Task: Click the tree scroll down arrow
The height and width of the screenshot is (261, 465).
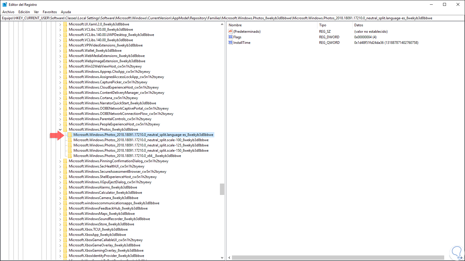Action: [222, 257]
